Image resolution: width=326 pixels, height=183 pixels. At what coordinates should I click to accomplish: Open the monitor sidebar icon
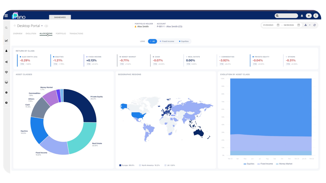click(x=6, y=82)
